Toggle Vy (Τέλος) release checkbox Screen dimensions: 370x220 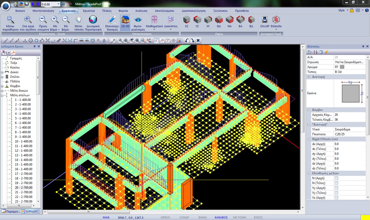pyautogui.click(x=336, y=193)
